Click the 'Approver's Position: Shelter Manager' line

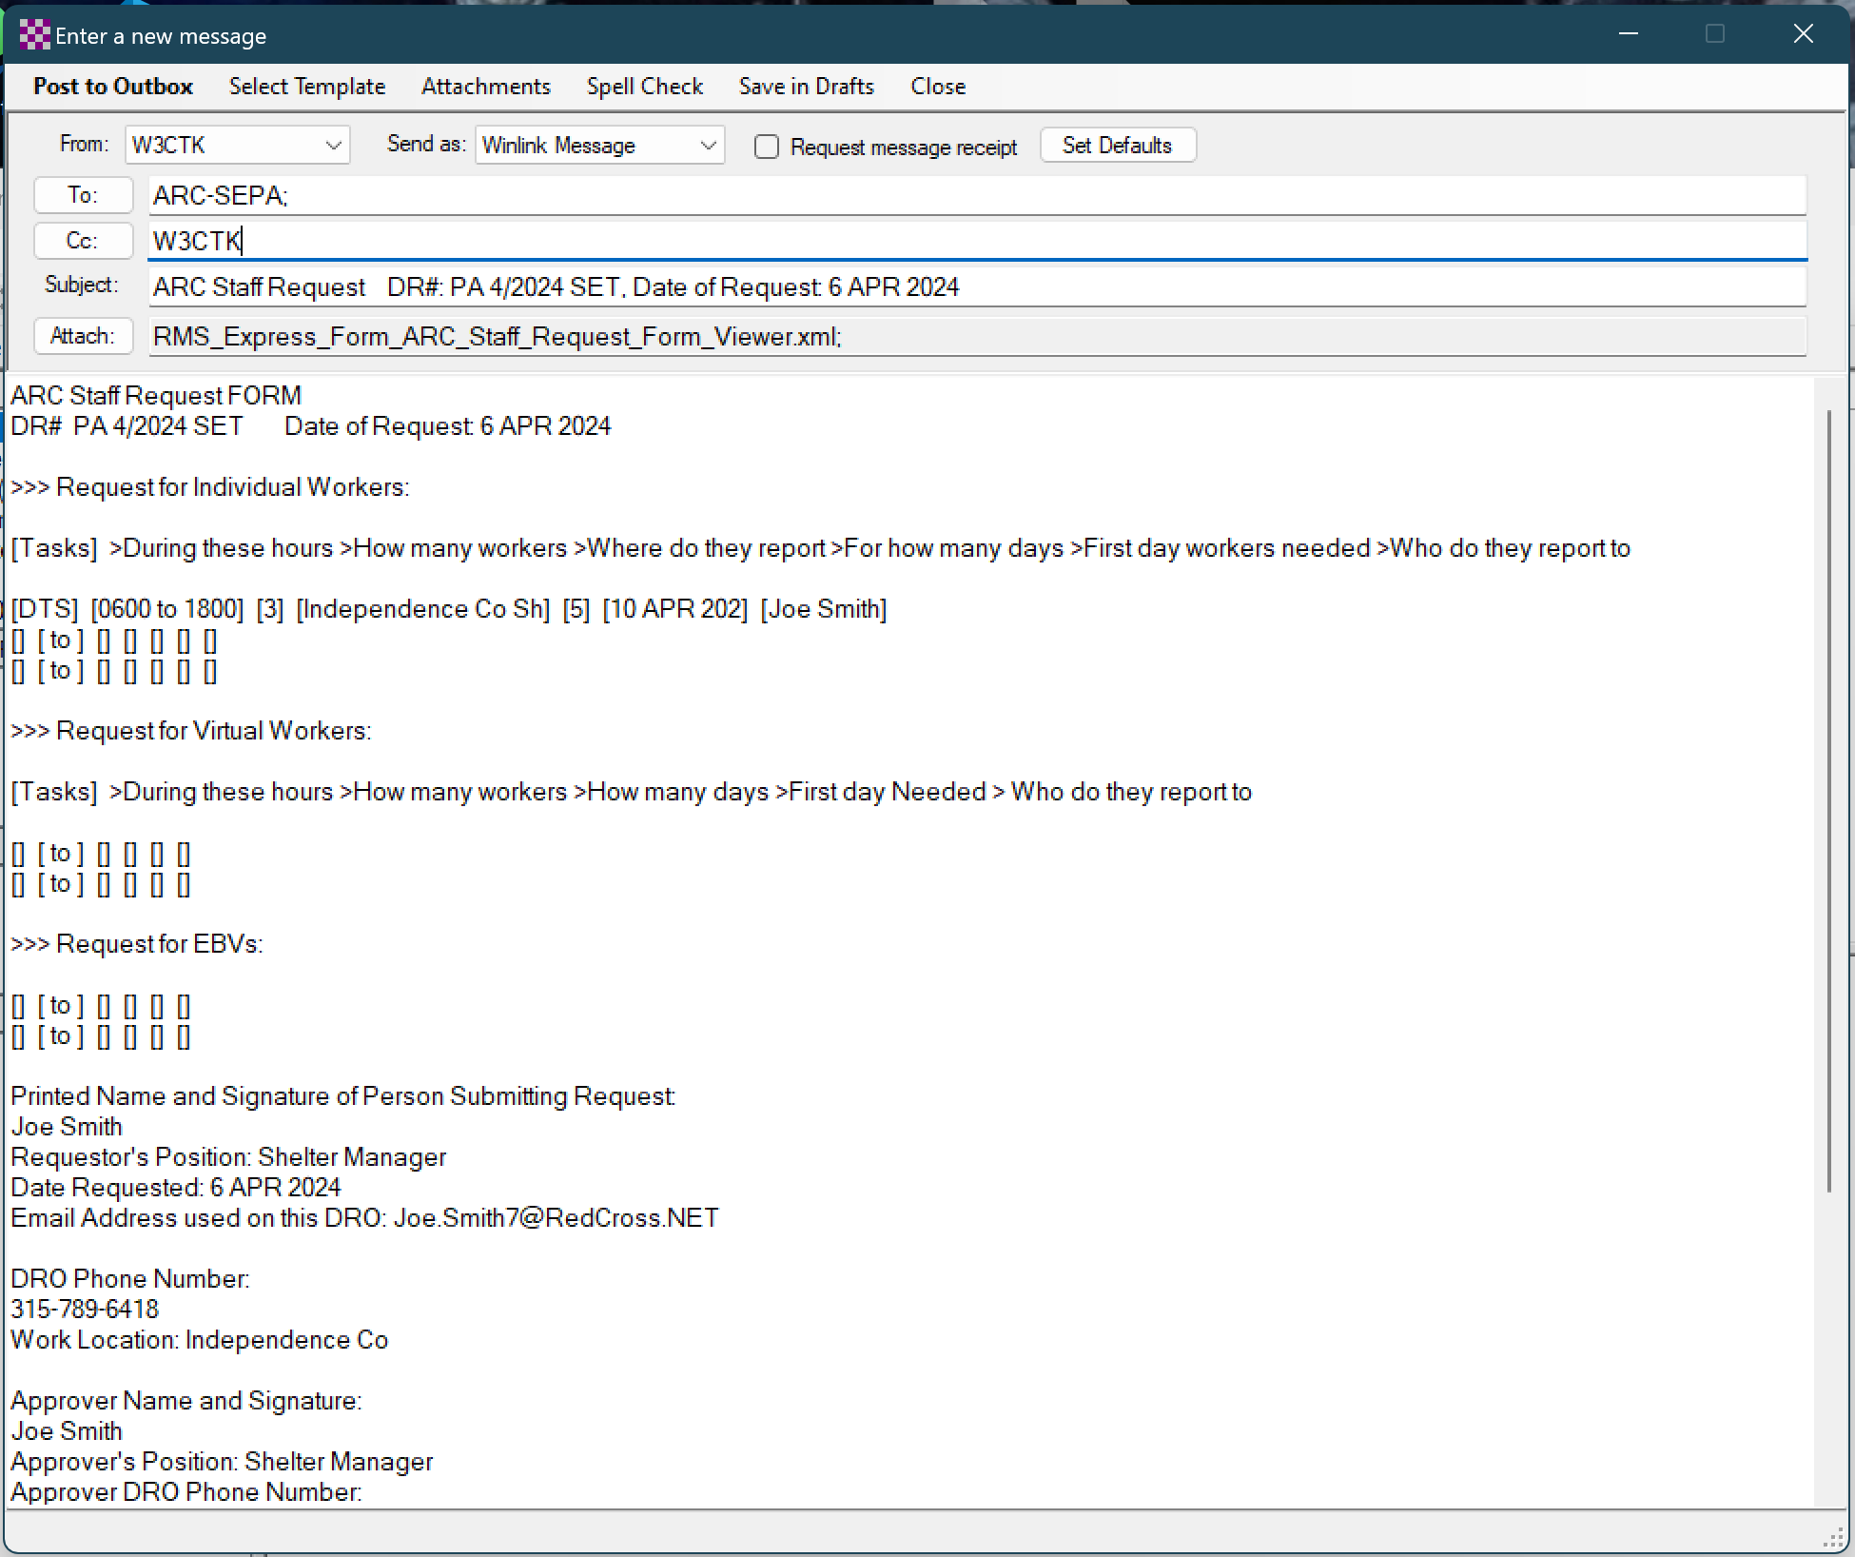[222, 1462]
